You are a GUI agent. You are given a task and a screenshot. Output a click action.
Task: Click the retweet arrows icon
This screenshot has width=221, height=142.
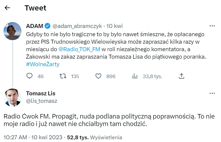click(63, 76)
